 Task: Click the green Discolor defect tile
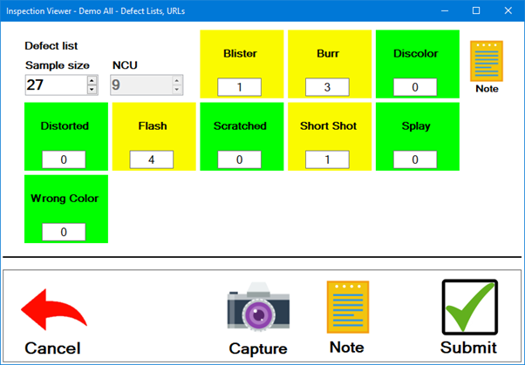coord(415,54)
